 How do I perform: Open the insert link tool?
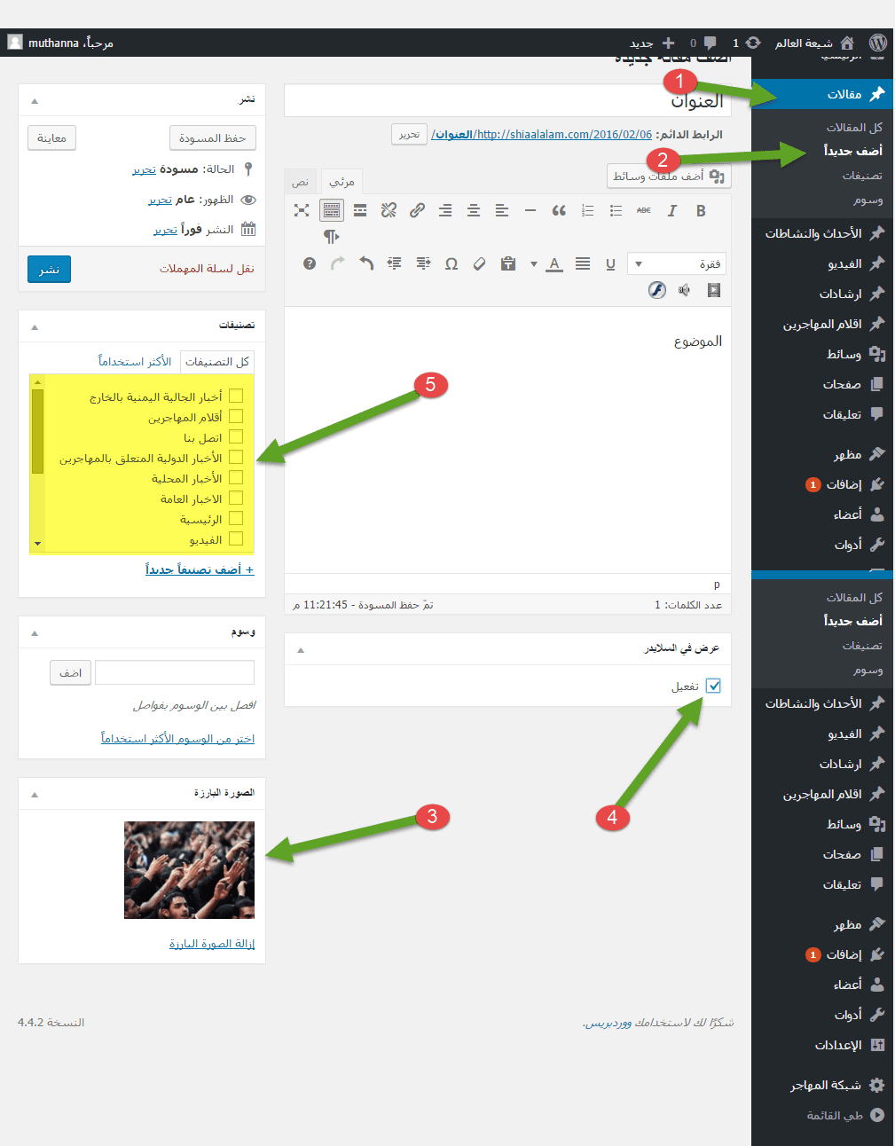click(417, 210)
